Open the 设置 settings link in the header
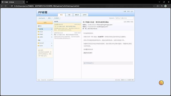The image size is (171, 96). pos(125,12)
